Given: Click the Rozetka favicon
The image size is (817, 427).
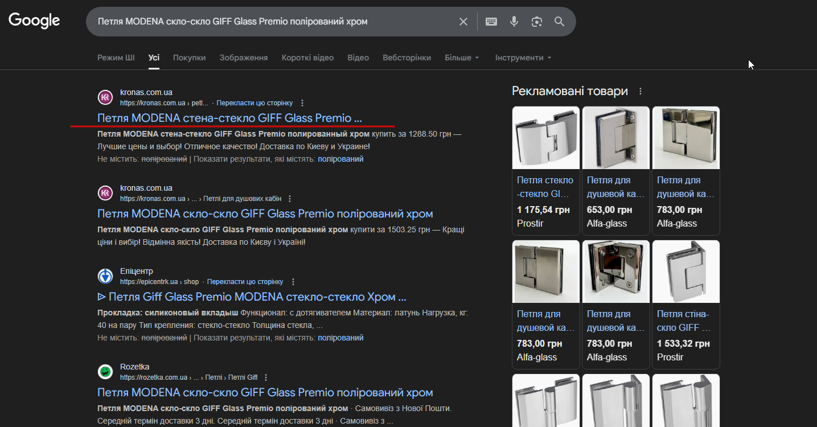Looking at the screenshot, I should 105,372.
